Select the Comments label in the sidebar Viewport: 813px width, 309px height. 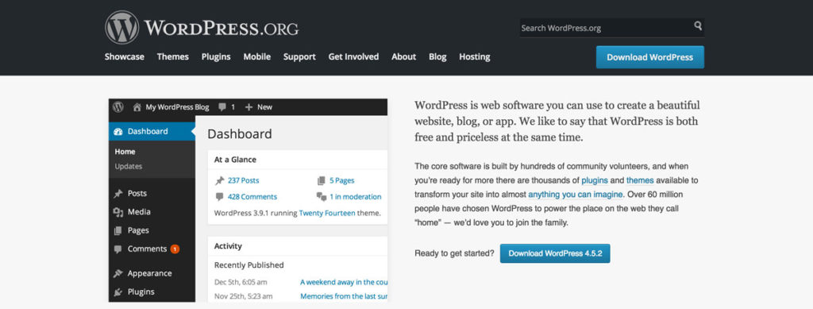click(147, 249)
